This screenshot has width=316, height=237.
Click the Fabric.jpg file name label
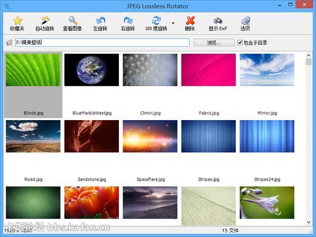pyautogui.click(x=209, y=113)
